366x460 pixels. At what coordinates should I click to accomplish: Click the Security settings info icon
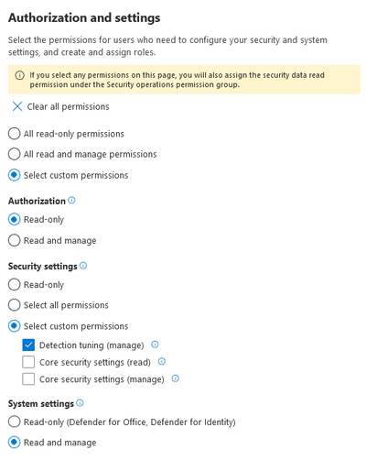[x=83, y=266]
